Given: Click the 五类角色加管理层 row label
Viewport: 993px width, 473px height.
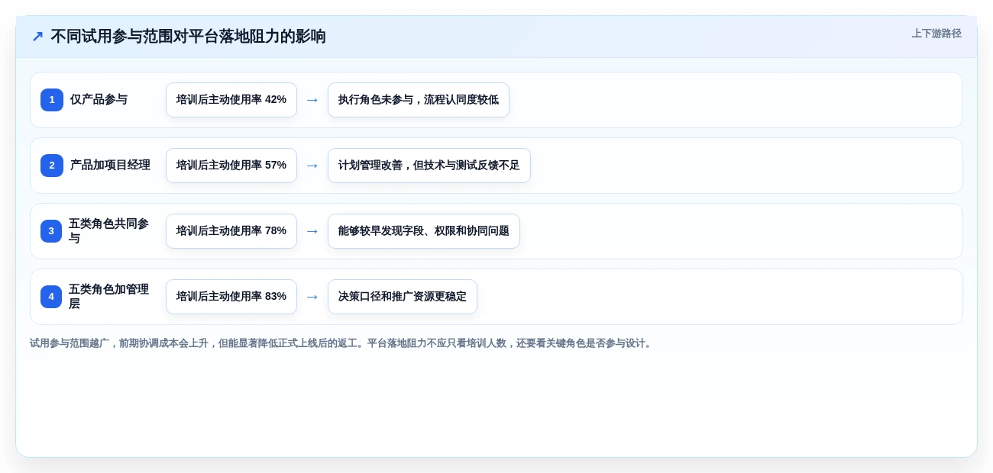Looking at the screenshot, I should click(110, 297).
